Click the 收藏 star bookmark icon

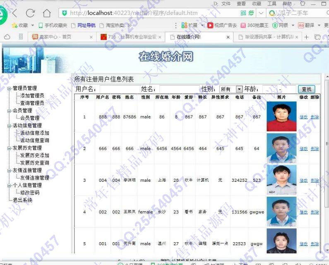click(14, 25)
